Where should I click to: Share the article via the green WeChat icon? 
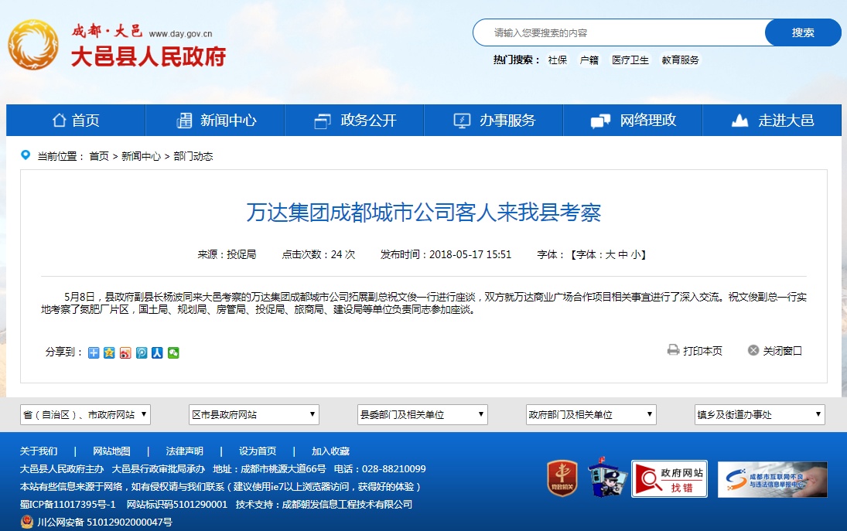point(173,353)
